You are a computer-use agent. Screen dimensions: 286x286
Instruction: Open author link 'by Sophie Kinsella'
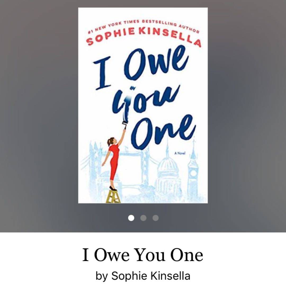pos(143,276)
